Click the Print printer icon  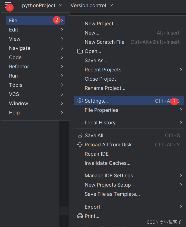pyautogui.click(x=80, y=216)
